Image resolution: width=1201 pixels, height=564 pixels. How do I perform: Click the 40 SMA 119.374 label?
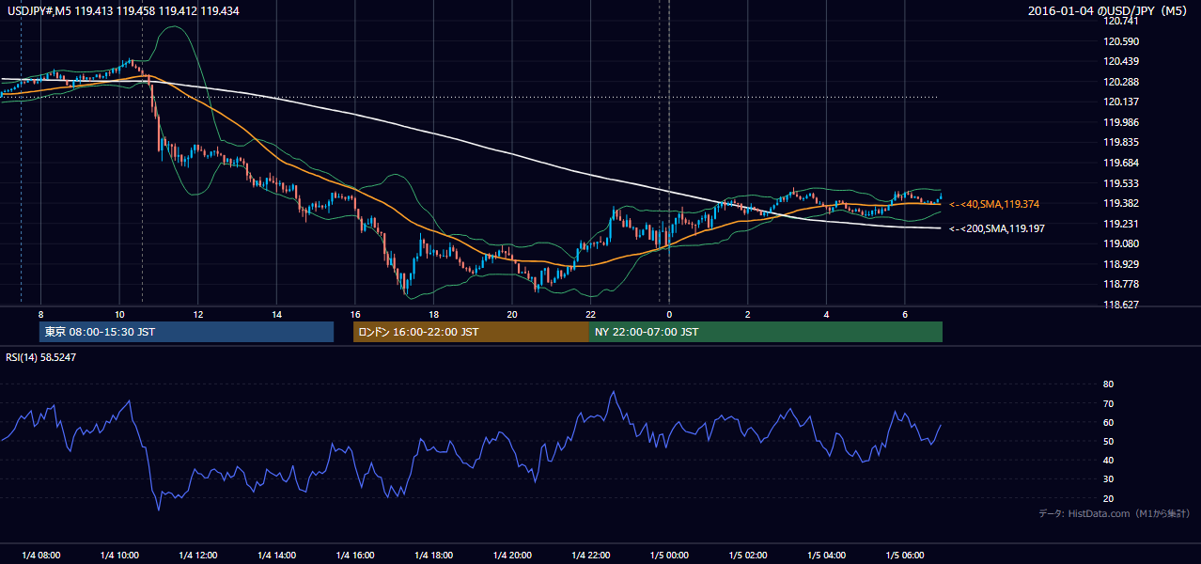tap(994, 204)
